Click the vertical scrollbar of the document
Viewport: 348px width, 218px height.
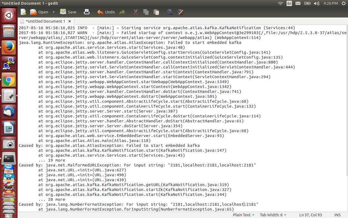tap(347, 100)
